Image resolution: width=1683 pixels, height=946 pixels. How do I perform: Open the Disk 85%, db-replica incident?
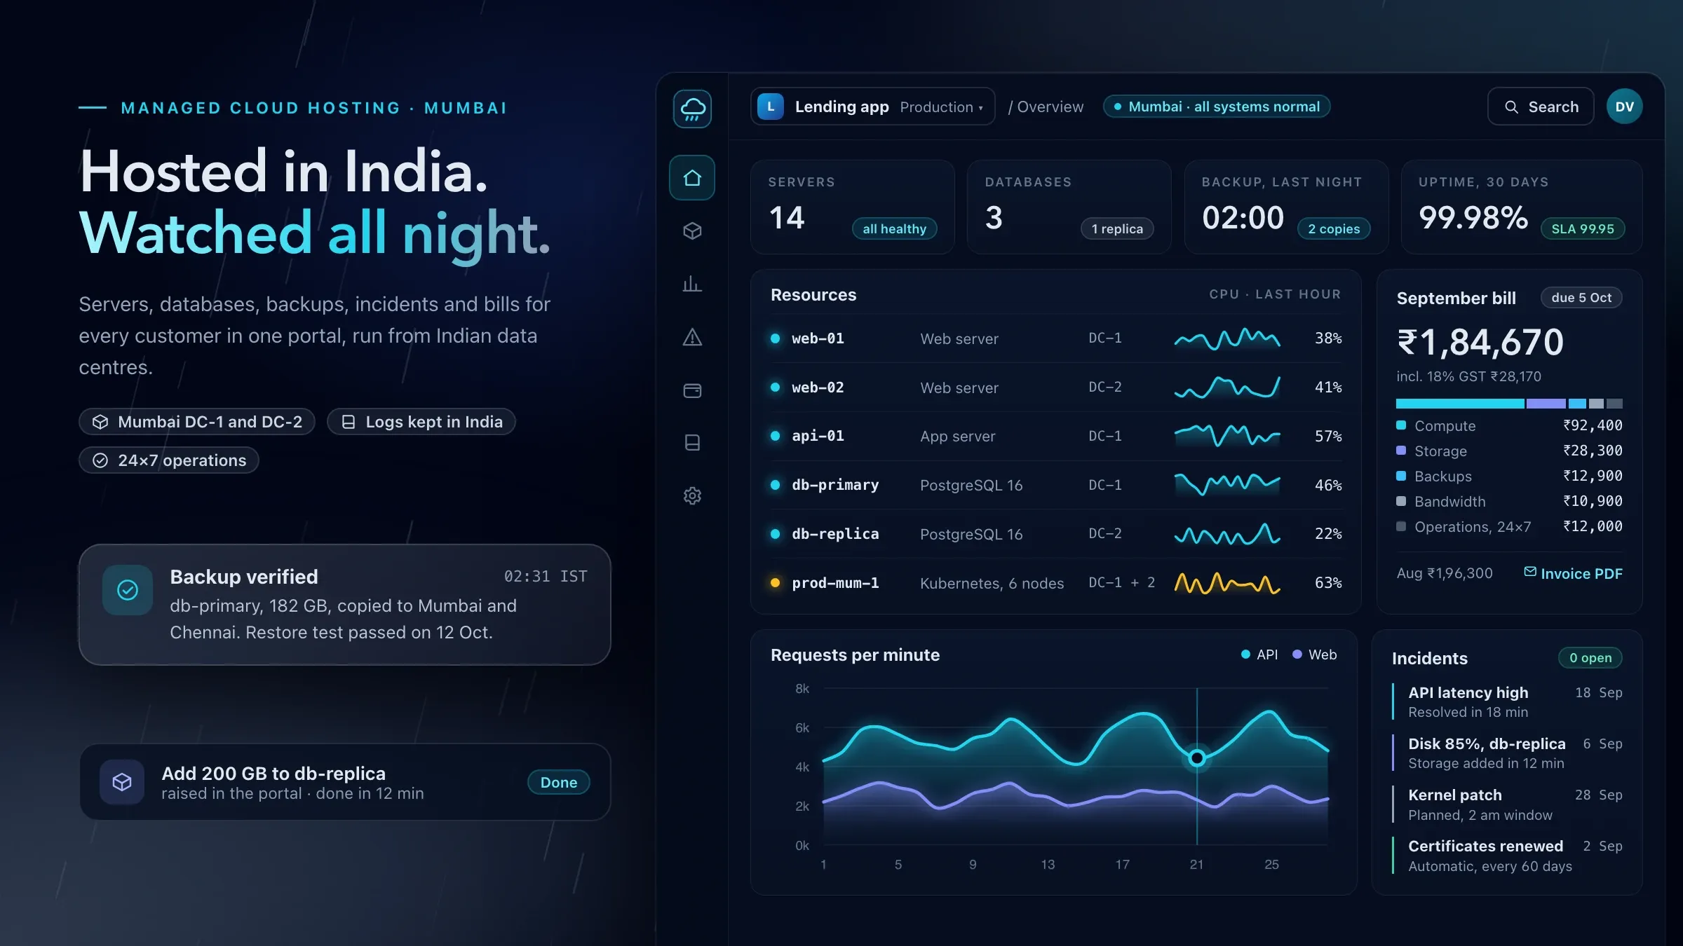click(x=1508, y=753)
